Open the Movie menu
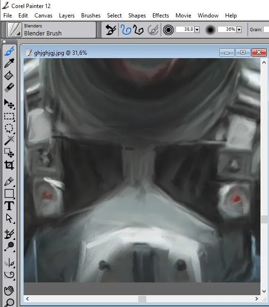 click(183, 16)
